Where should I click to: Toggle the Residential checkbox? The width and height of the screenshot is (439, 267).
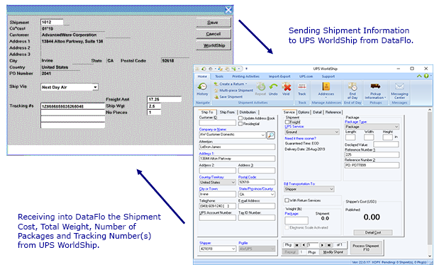pos(240,124)
